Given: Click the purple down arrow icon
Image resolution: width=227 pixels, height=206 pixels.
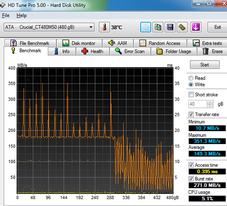Looking at the screenshot, I should (196, 27).
